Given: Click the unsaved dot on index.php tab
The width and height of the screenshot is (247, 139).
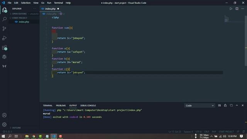Looking at the screenshot, I should 58,8.
